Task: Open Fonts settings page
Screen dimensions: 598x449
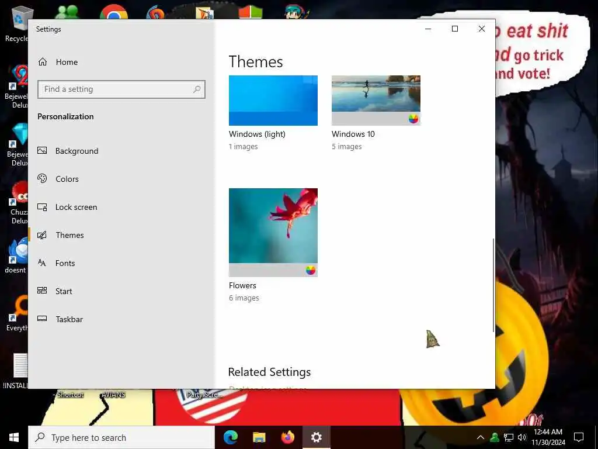Action: pos(121,263)
